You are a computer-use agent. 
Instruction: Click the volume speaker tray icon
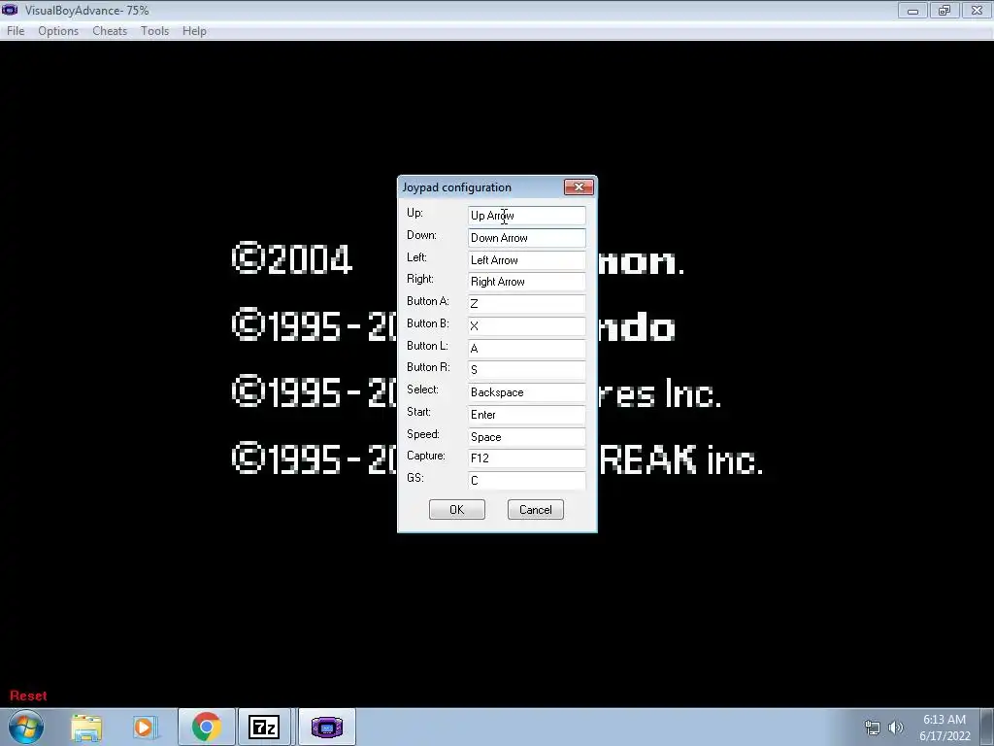[x=896, y=728]
